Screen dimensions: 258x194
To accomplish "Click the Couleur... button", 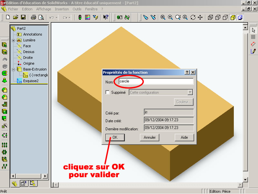I will (184, 102).
